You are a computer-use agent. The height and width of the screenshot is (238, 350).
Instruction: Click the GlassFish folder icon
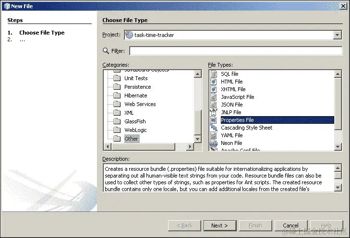[x=117, y=121]
